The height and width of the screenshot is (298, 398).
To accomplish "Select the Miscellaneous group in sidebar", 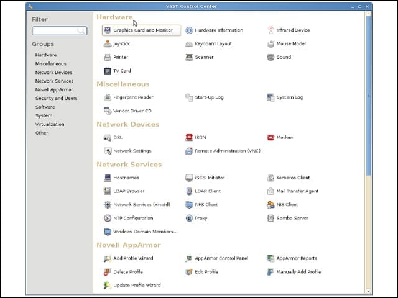I will 51,63.
